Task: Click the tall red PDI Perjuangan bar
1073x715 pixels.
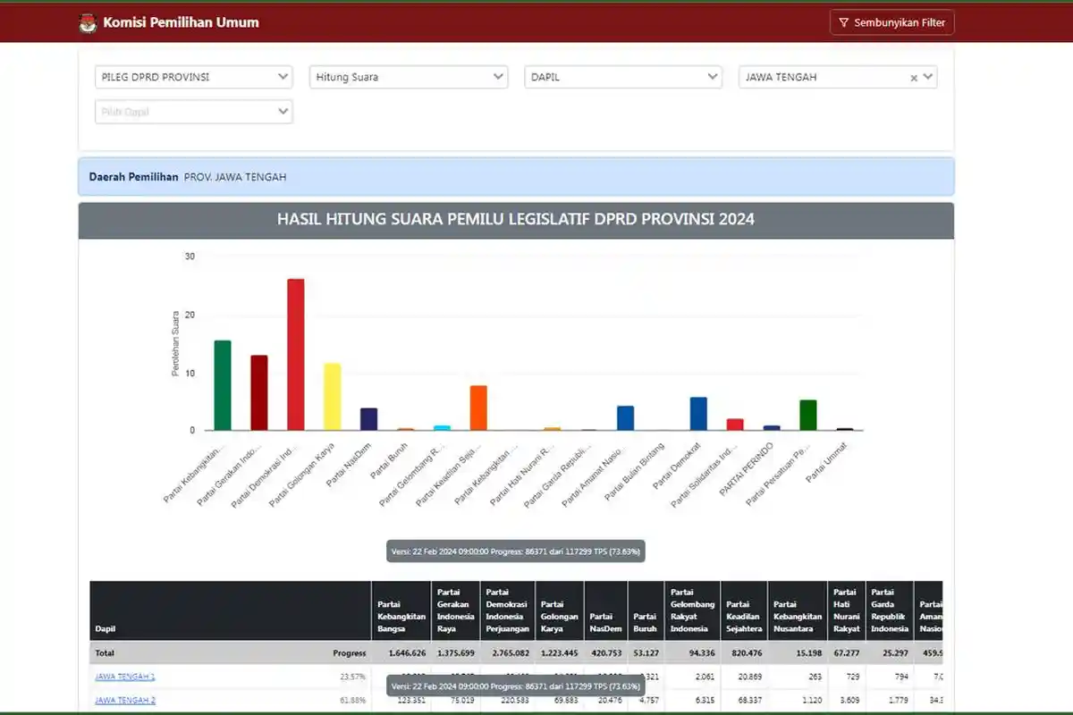Action: click(x=295, y=354)
